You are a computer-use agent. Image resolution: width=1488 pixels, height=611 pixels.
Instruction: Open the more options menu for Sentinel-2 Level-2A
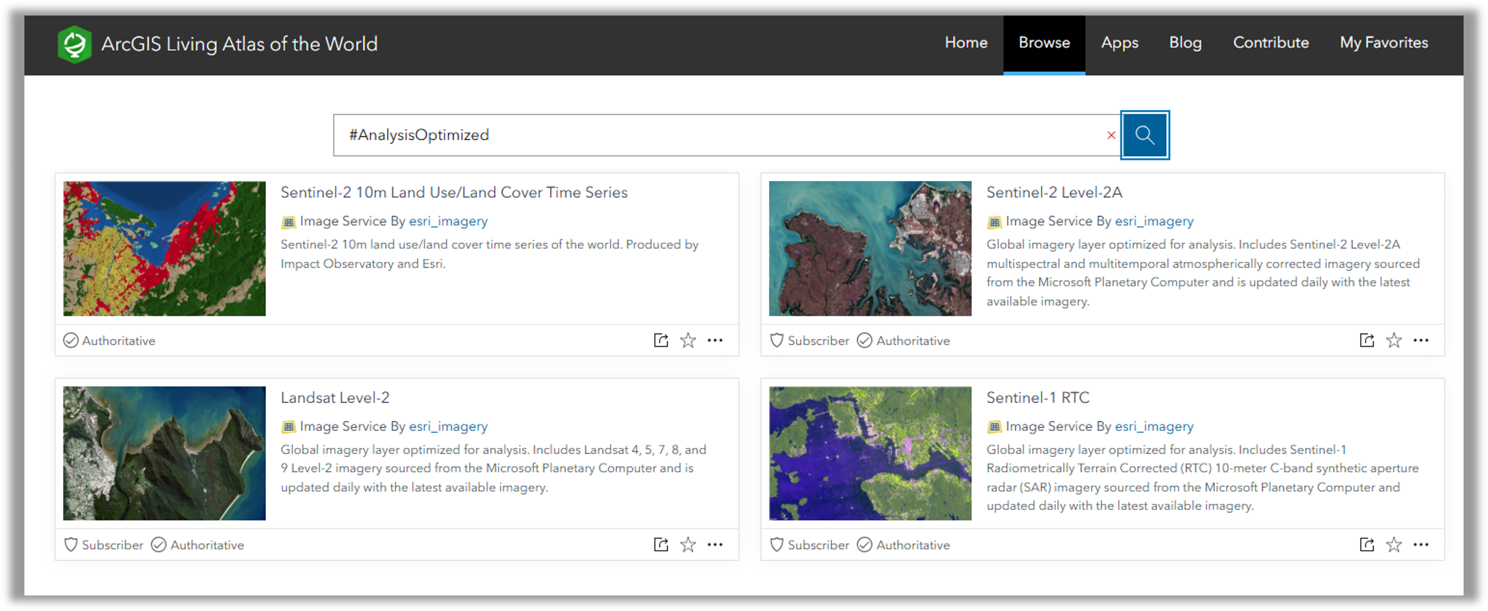pyautogui.click(x=1420, y=341)
